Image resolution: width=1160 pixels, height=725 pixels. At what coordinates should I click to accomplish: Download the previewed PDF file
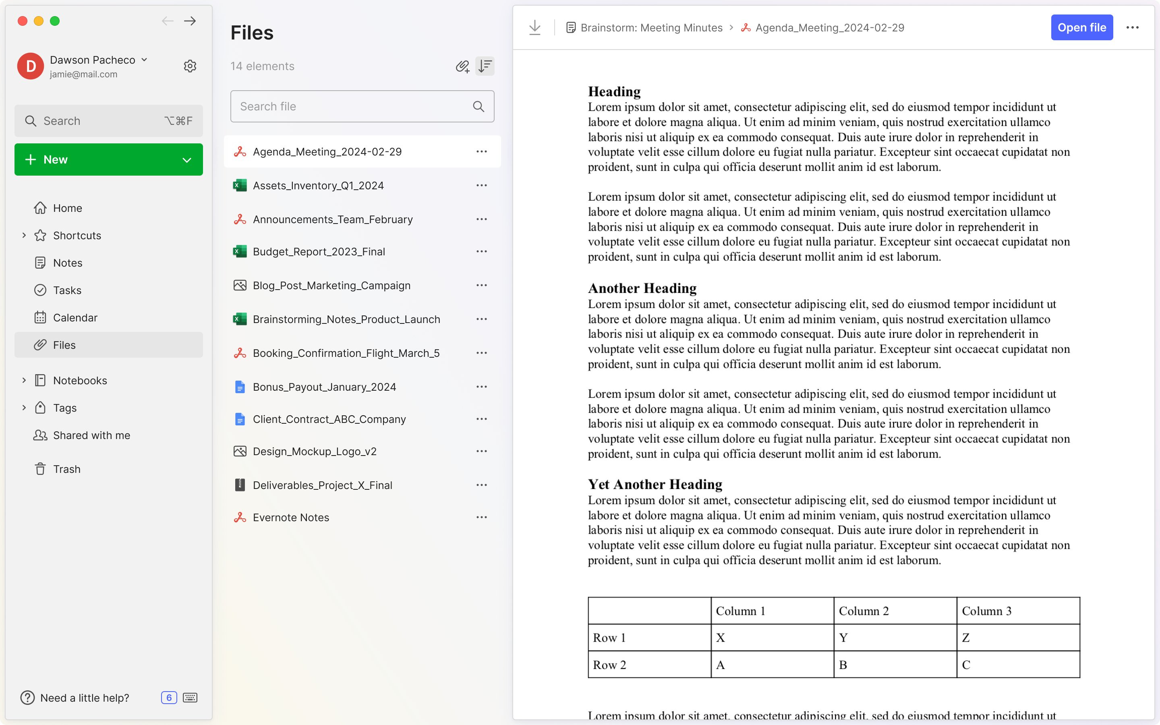(534, 27)
